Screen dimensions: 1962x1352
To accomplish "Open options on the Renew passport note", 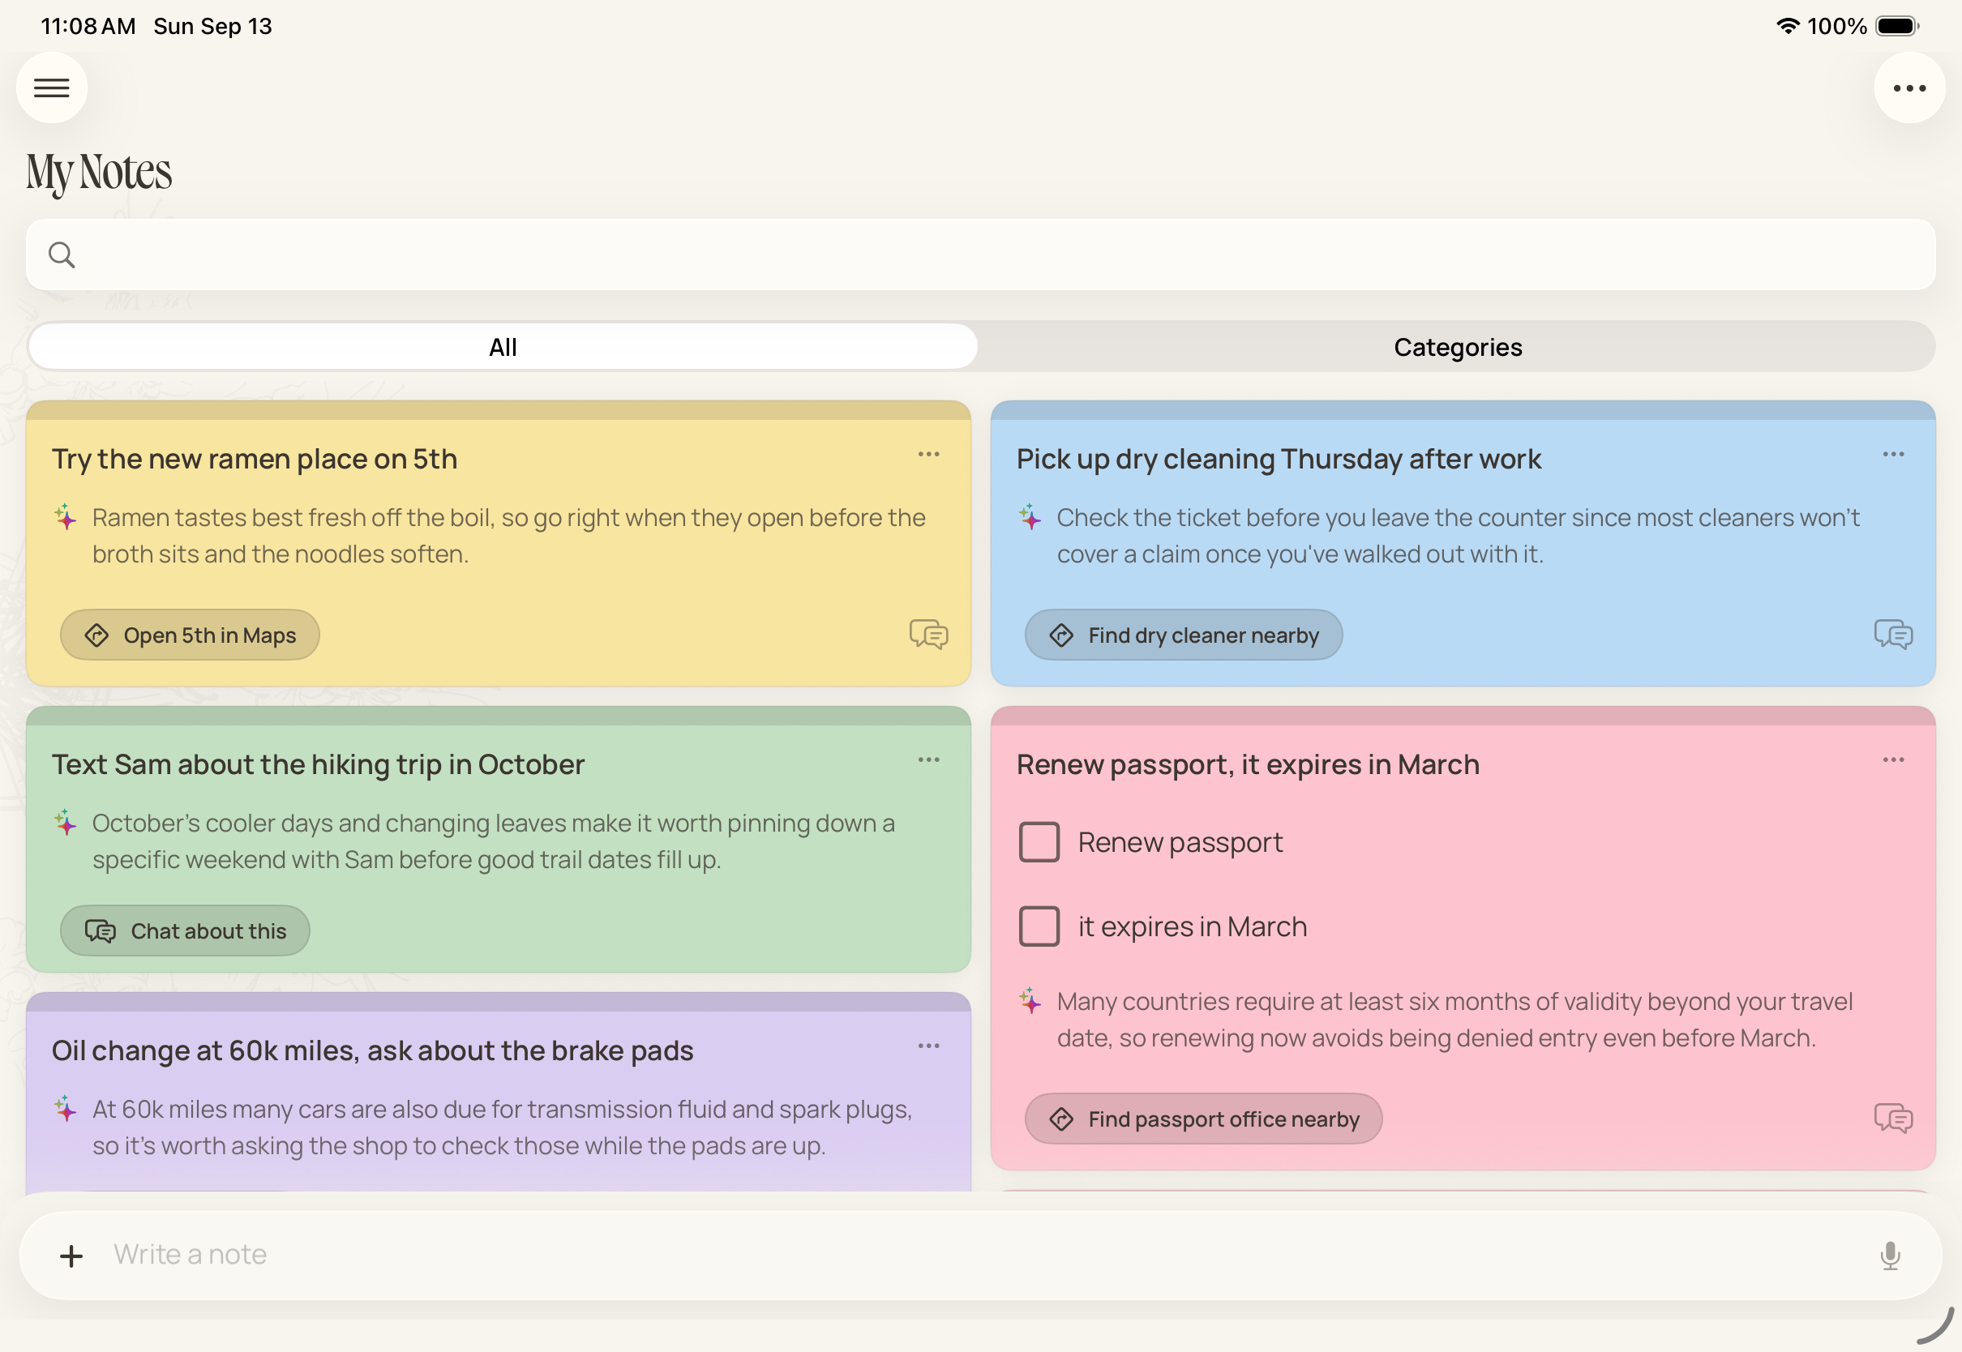I will click(1893, 761).
